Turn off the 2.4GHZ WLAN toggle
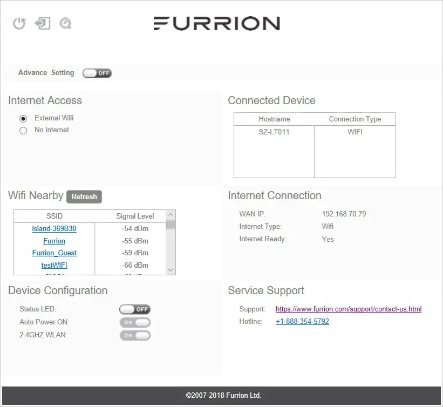The image size is (443, 407). point(134,335)
